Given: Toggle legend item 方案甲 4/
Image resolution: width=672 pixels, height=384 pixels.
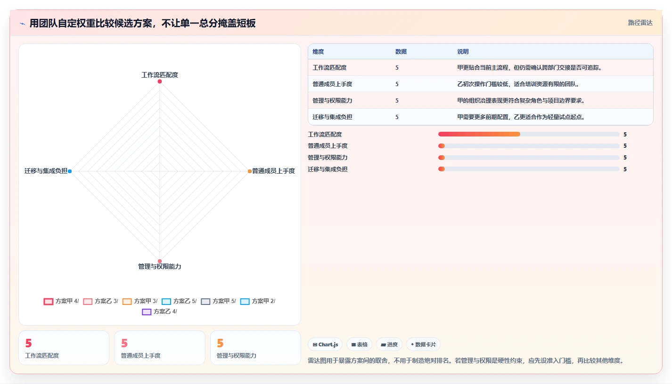Looking at the screenshot, I should click(61, 301).
